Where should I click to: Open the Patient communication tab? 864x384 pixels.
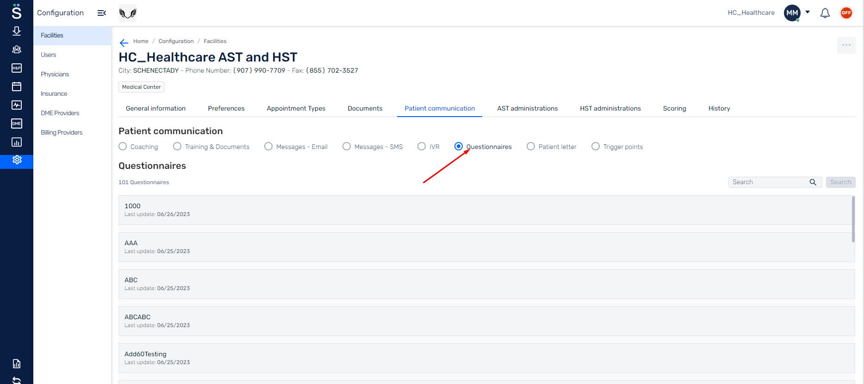(440, 108)
